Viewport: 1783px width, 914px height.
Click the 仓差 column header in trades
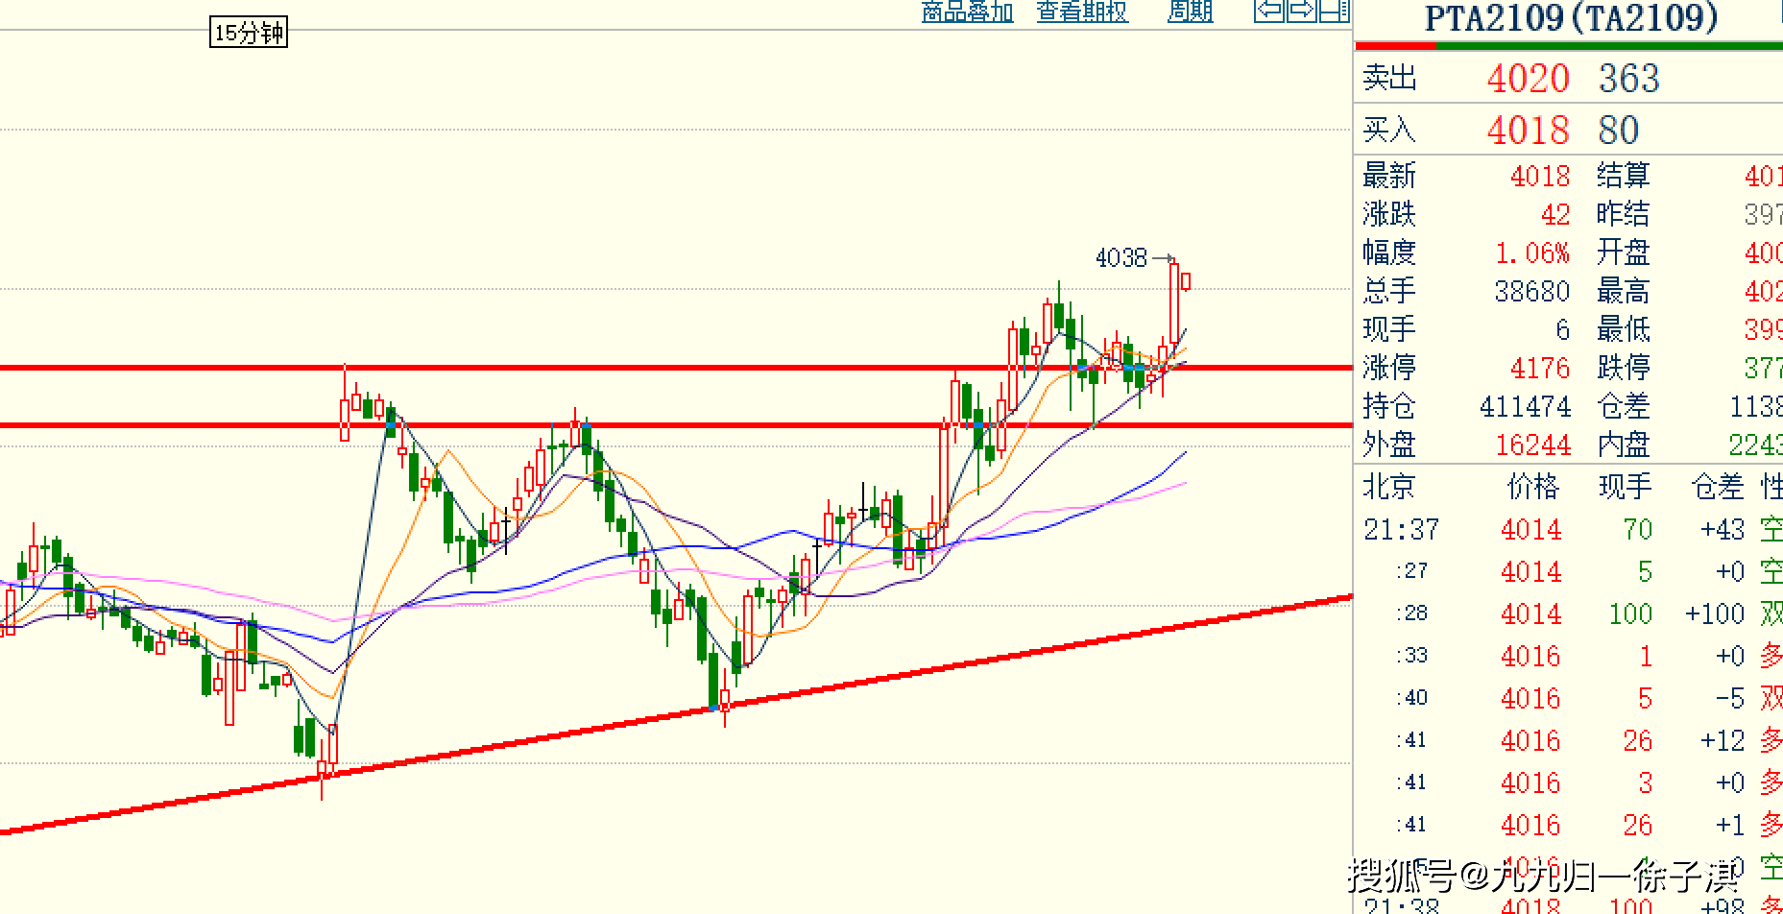click(x=1717, y=487)
